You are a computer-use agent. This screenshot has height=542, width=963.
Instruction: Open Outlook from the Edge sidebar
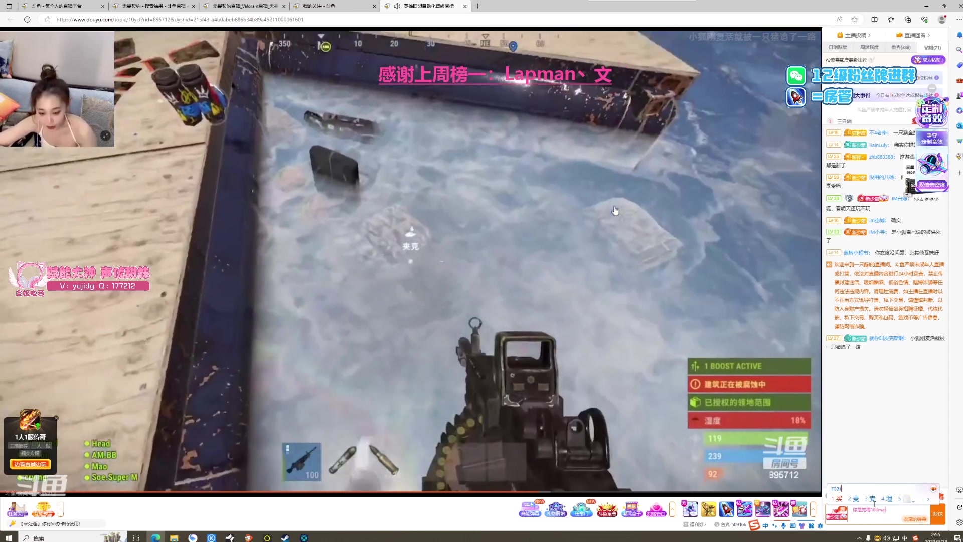click(959, 125)
